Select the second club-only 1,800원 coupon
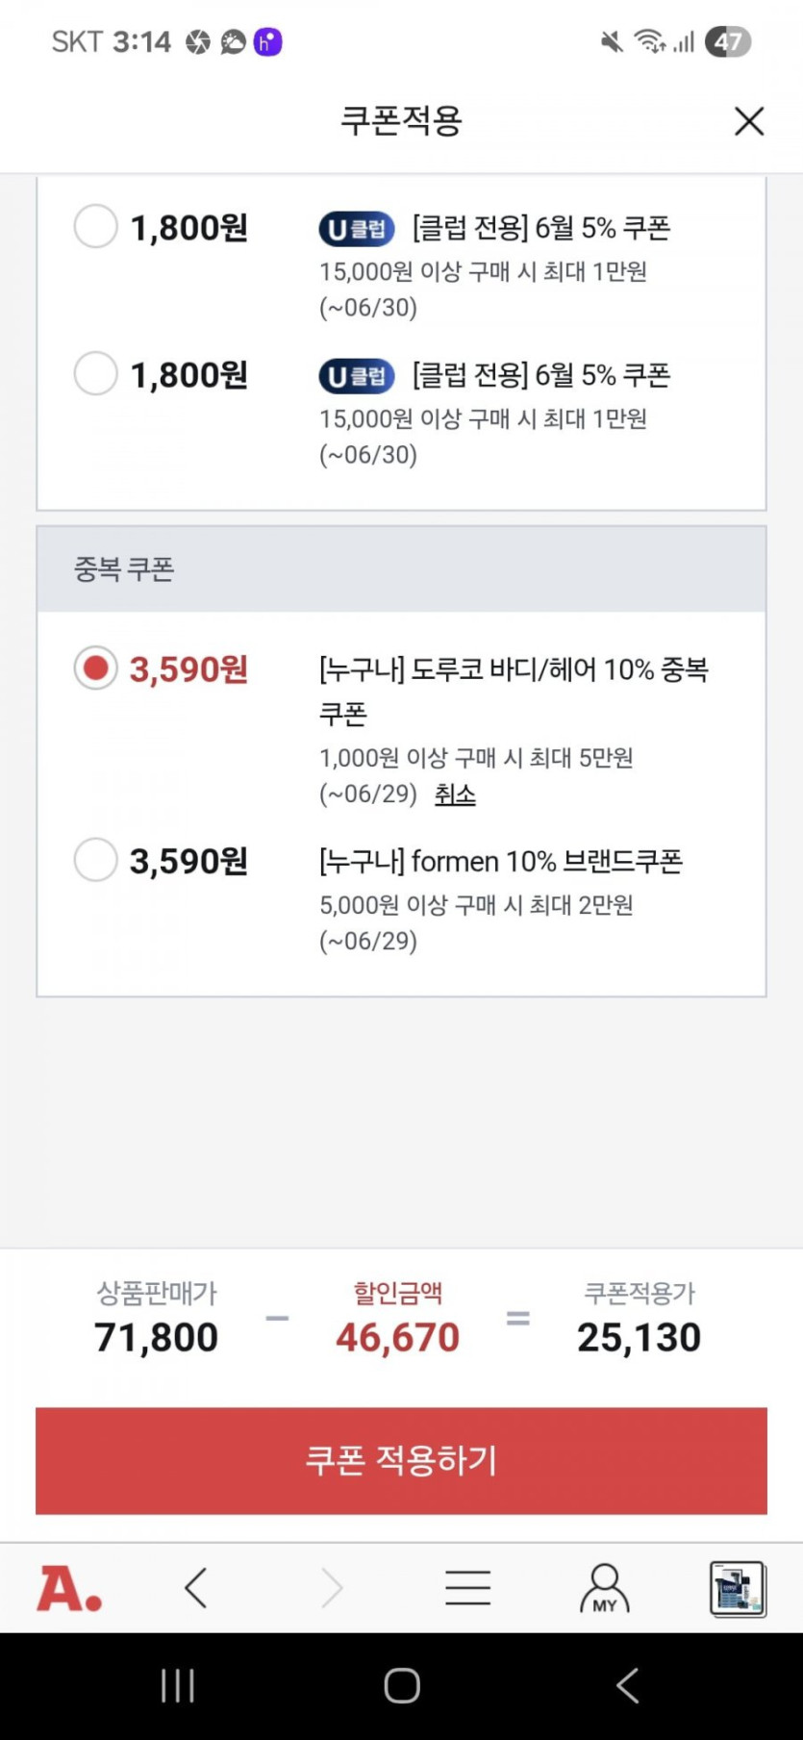803x1740 pixels. coord(96,373)
